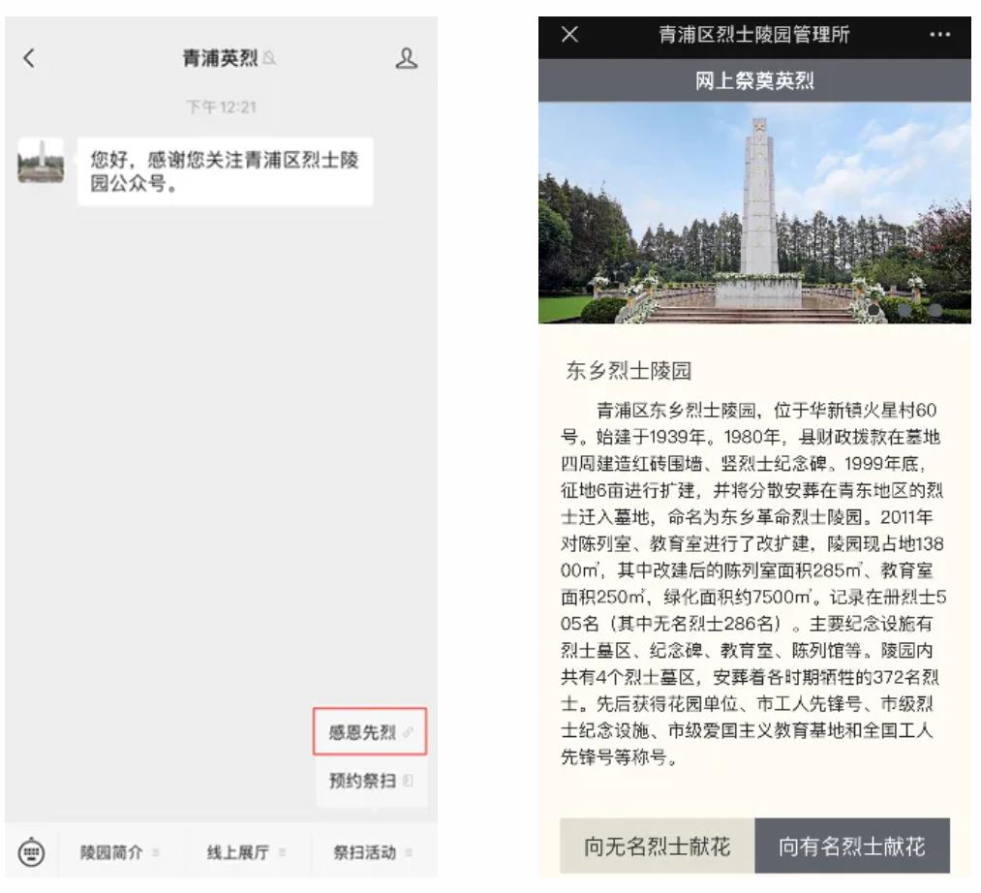The height and width of the screenshot is (893, 981).
Task: Open the 祭扫活动 bottom menu
Action: [373, 852]
